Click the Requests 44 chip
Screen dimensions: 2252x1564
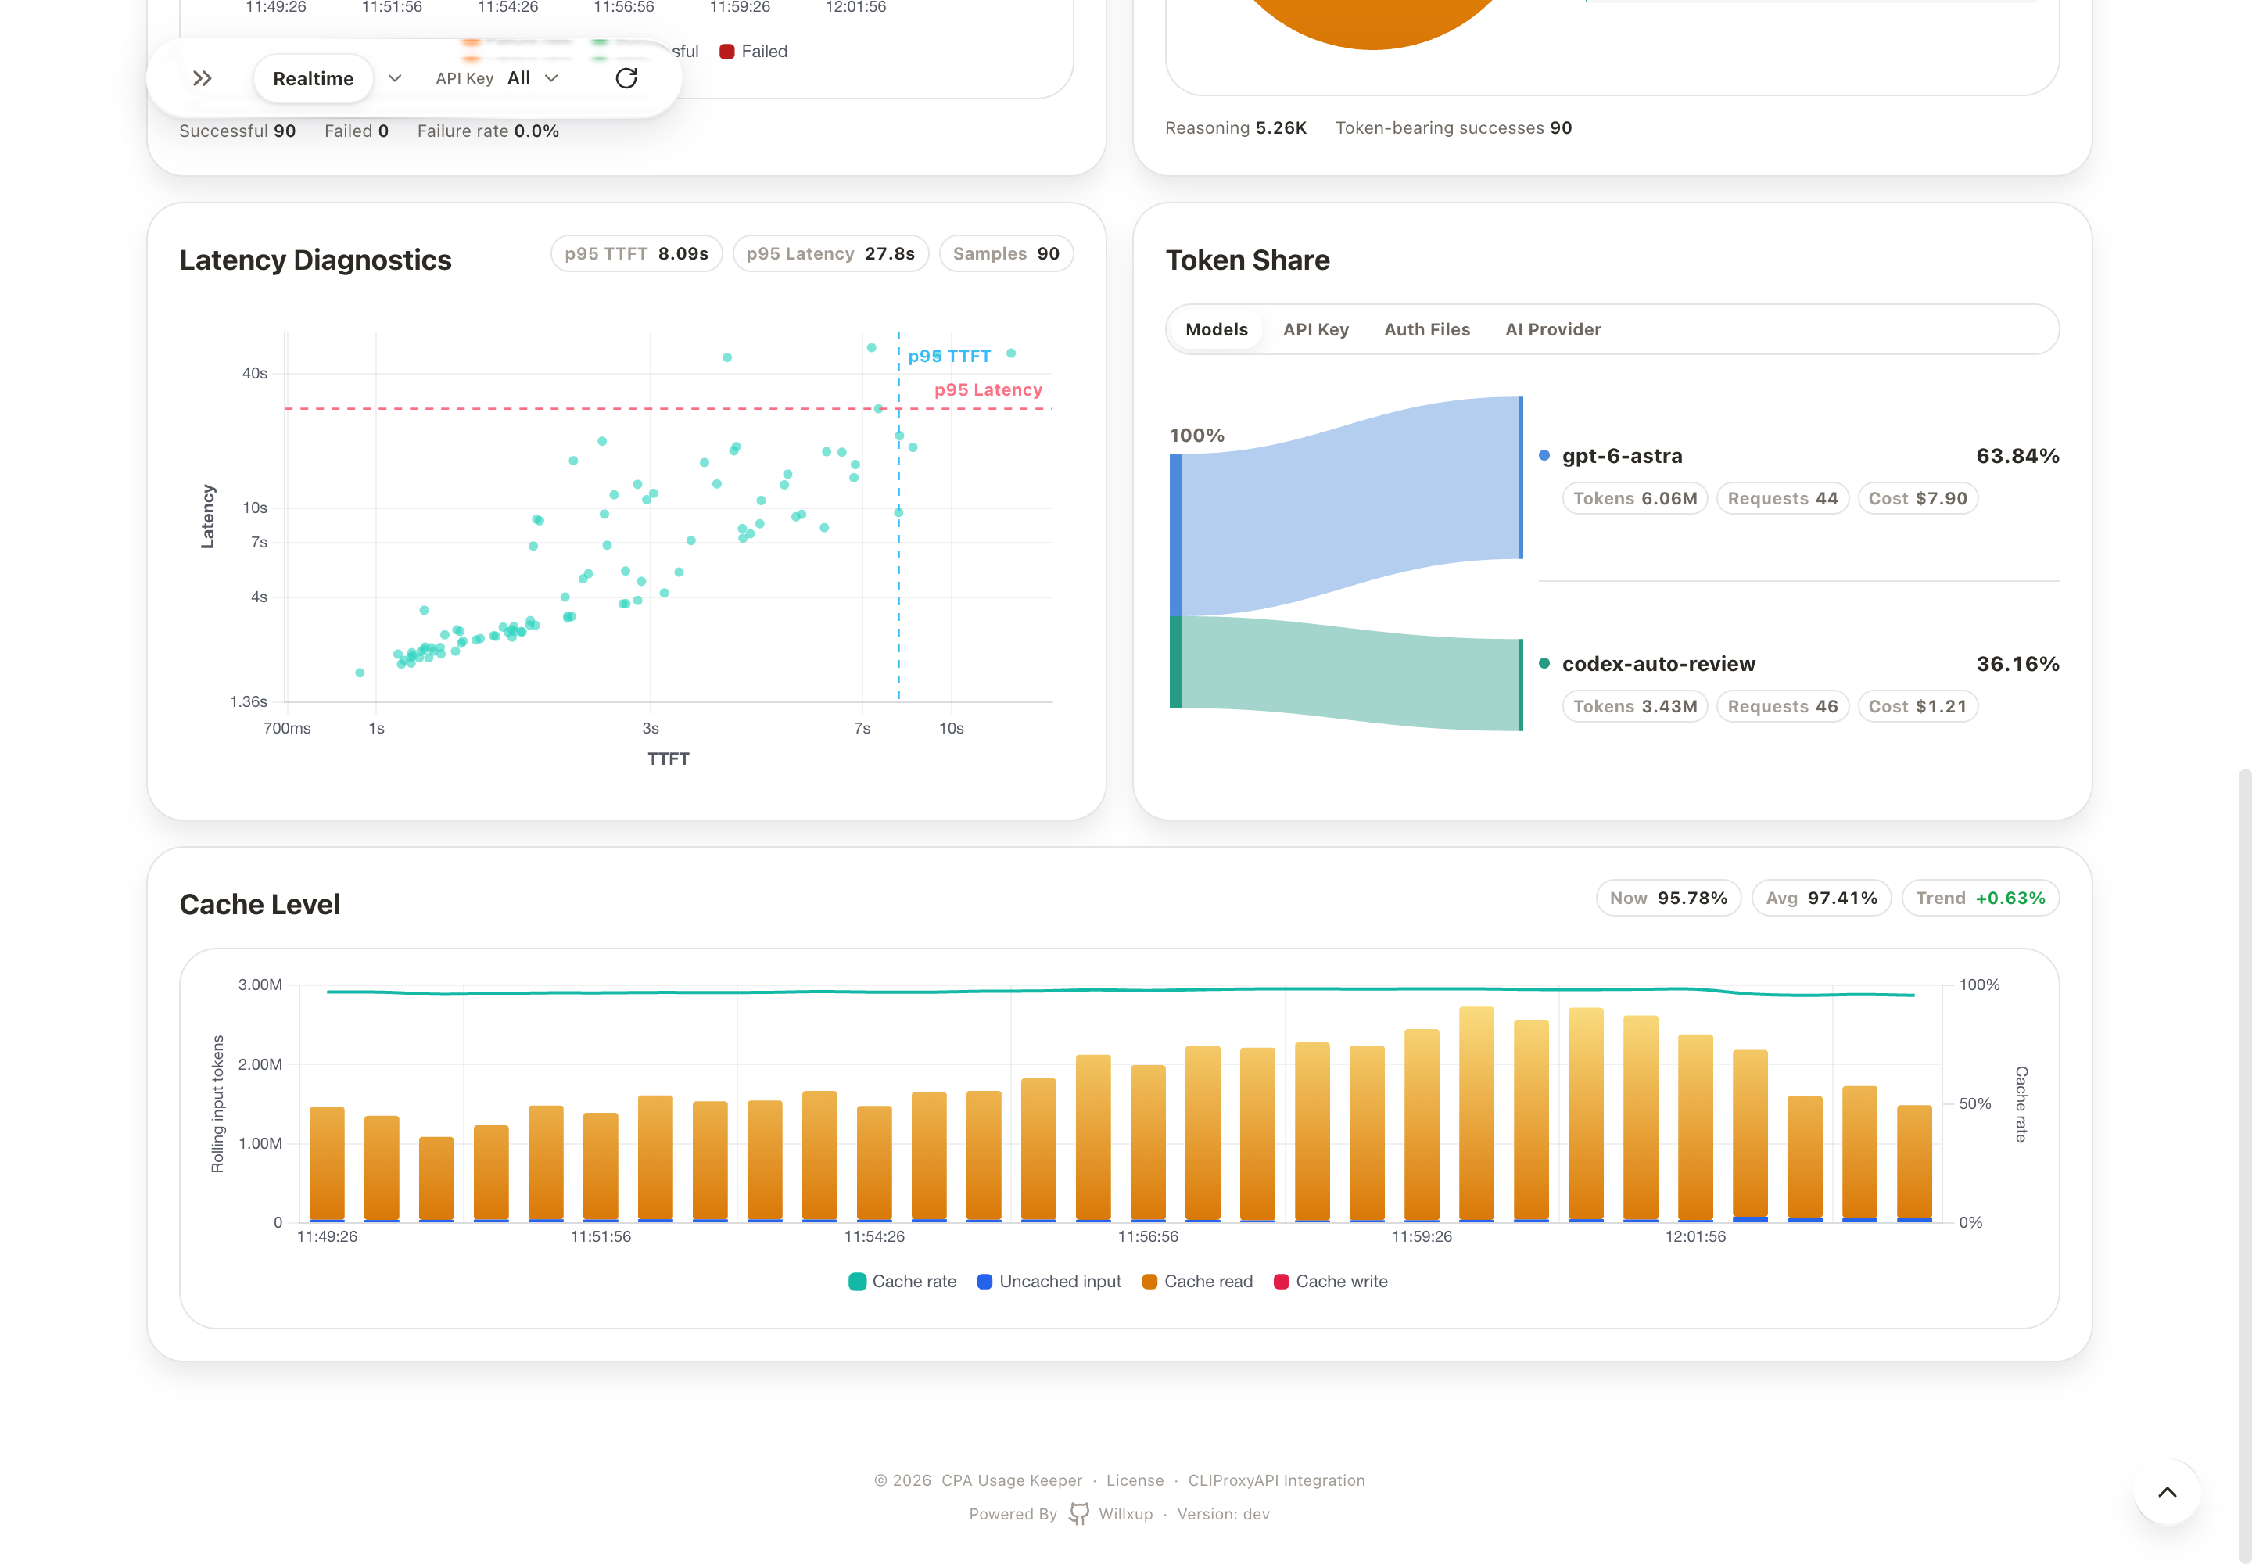(x=1783, y=499)
